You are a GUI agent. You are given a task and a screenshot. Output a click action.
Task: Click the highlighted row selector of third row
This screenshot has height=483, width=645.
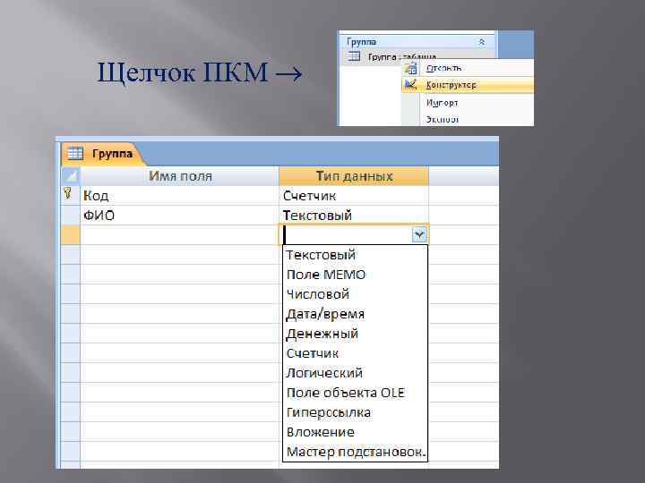(71, 235)
